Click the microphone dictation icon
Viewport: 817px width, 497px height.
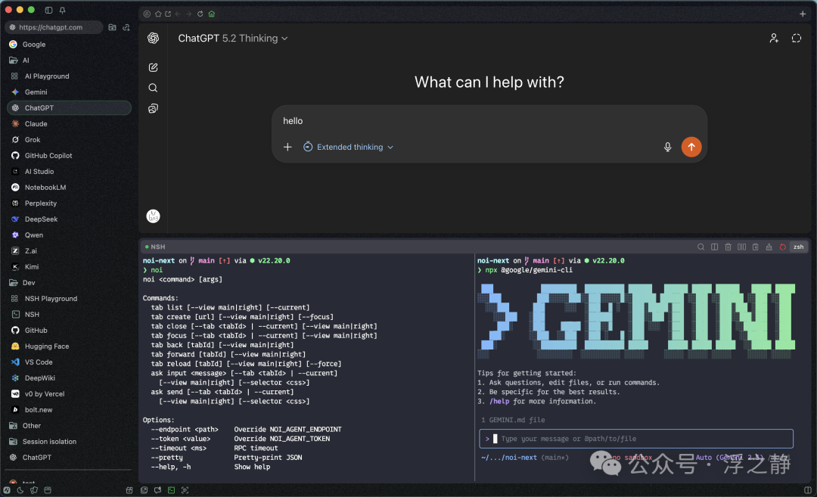[667, 147]
